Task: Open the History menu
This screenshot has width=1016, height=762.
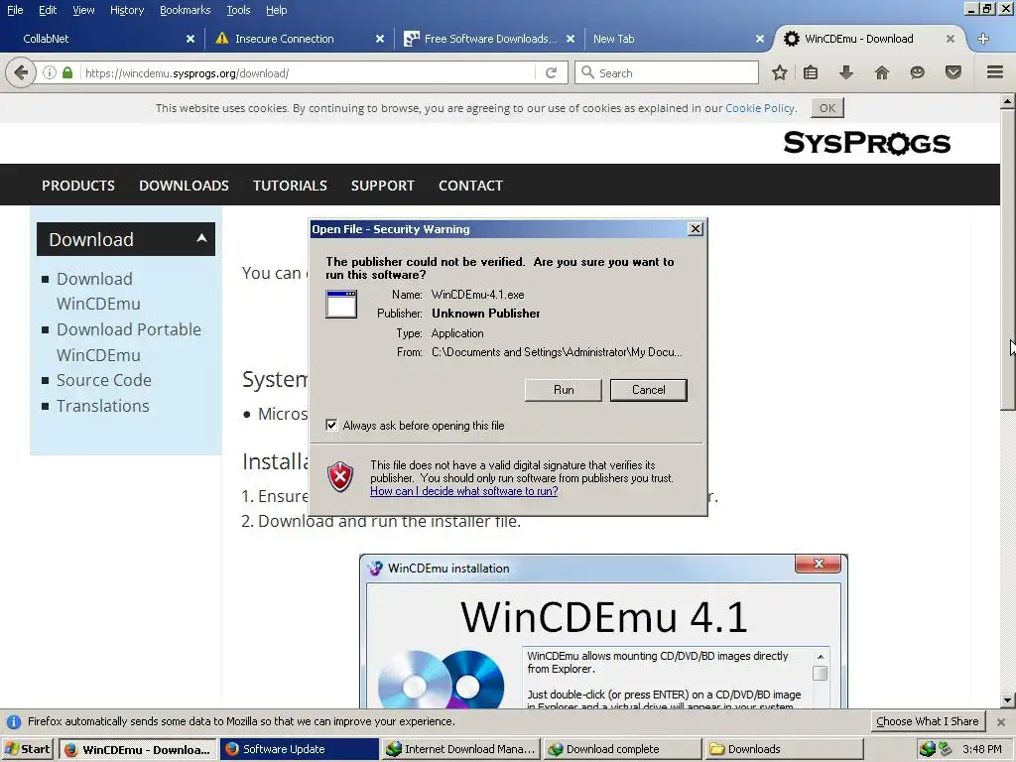Action: click(127, 10)
